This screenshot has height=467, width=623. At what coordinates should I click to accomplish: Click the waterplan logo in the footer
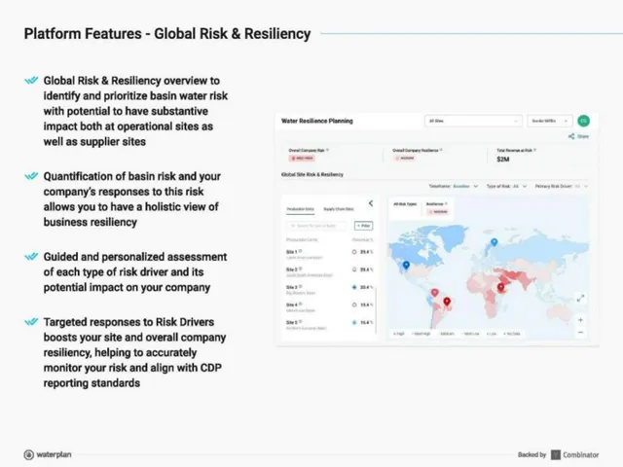[48, 454]
